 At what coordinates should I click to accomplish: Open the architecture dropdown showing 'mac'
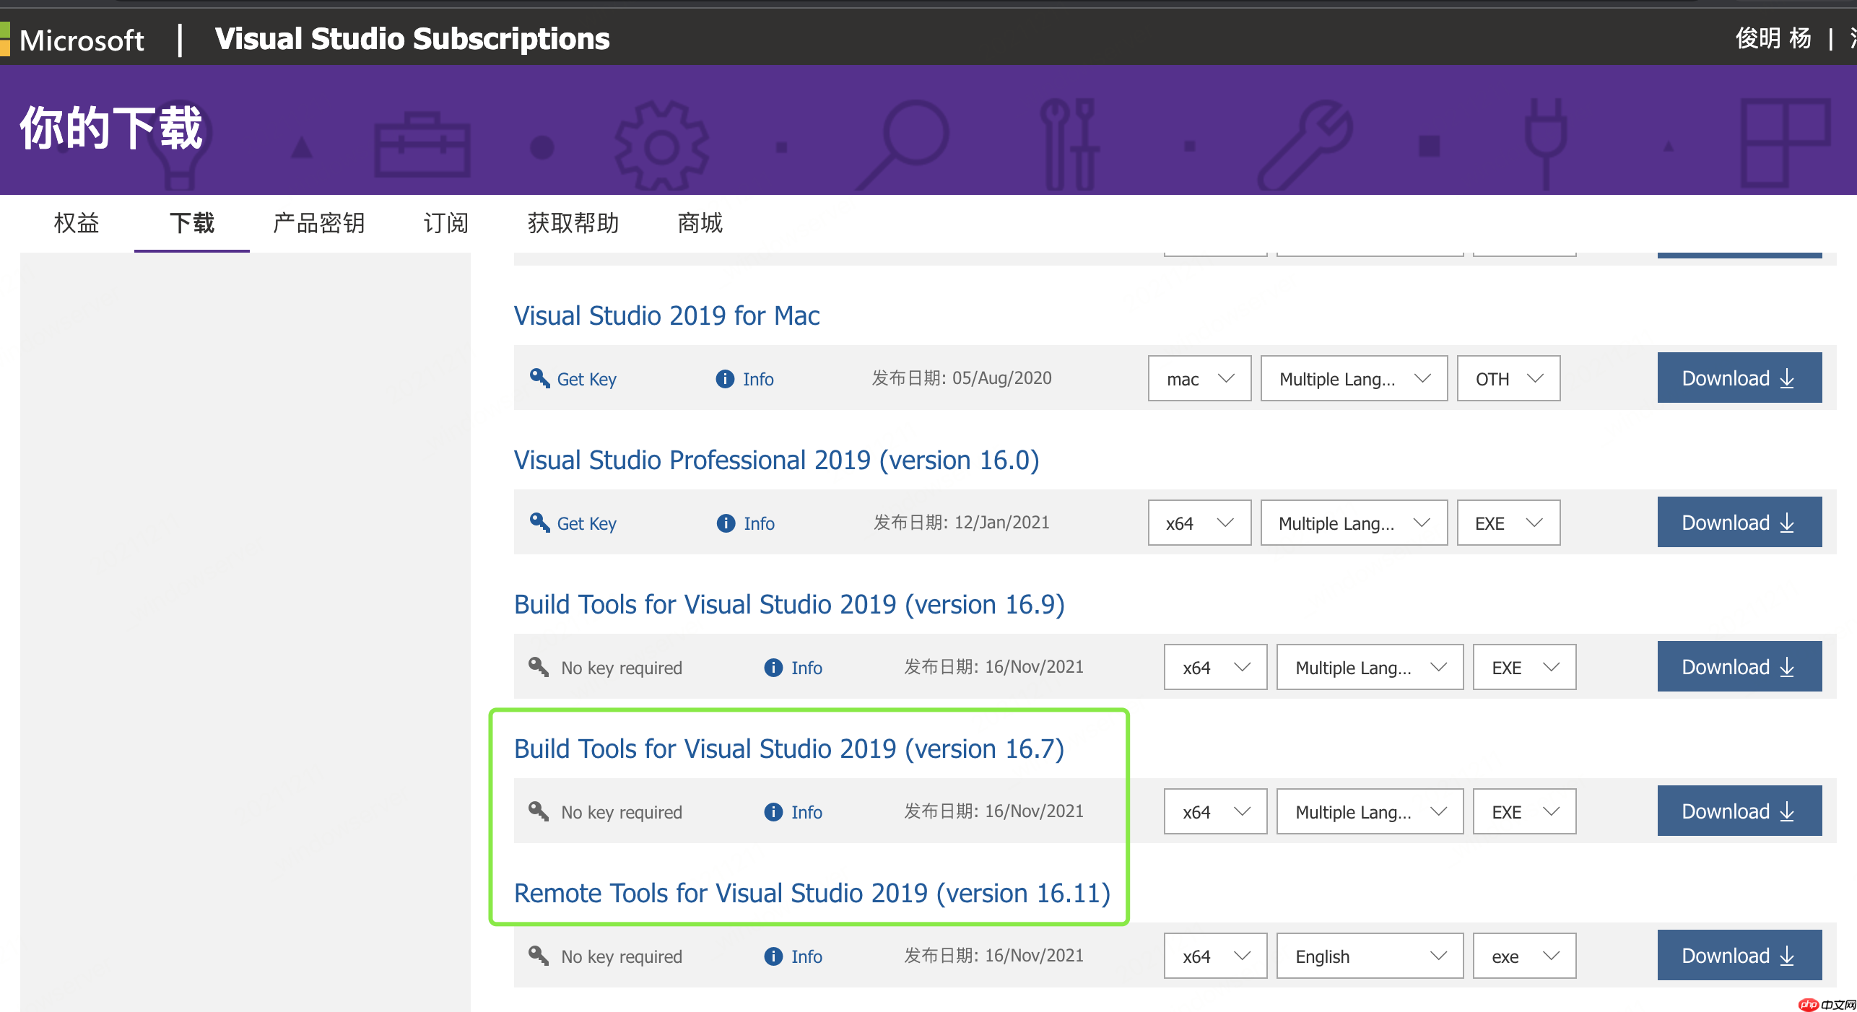(1199, 378)
